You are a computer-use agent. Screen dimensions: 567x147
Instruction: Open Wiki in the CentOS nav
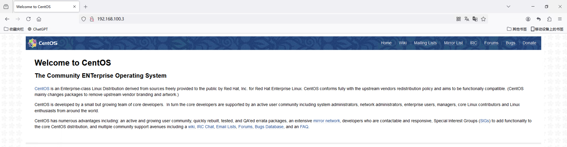(x=403, y=43)
